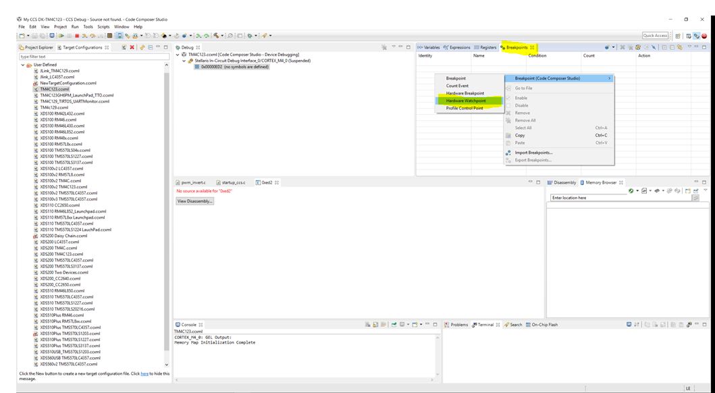
Task: Click the Resume (green play) toolbar icon
Action: [61, 36]
